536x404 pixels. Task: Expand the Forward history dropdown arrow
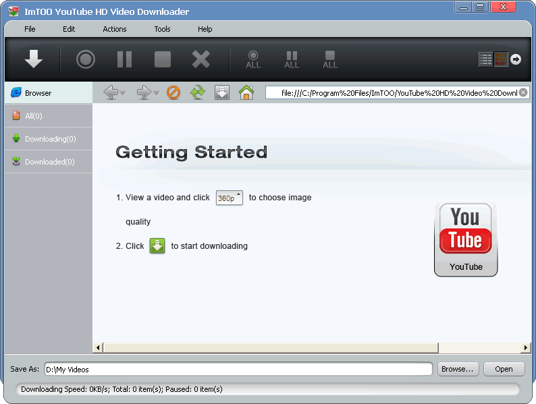(x=156, y=93)
